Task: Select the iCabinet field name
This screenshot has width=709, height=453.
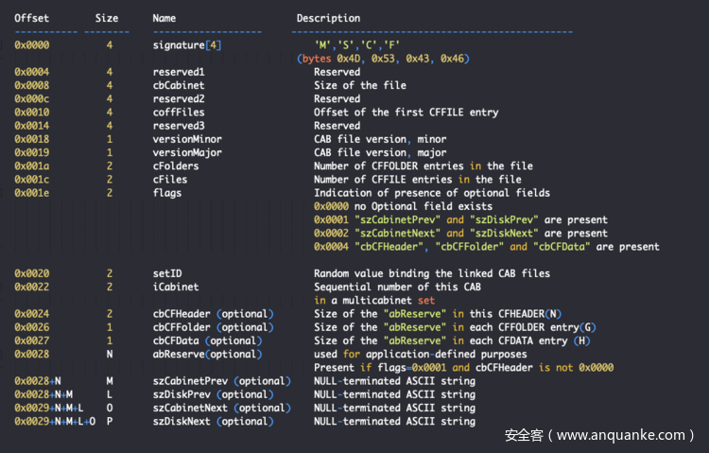Action: coord(174,287)
